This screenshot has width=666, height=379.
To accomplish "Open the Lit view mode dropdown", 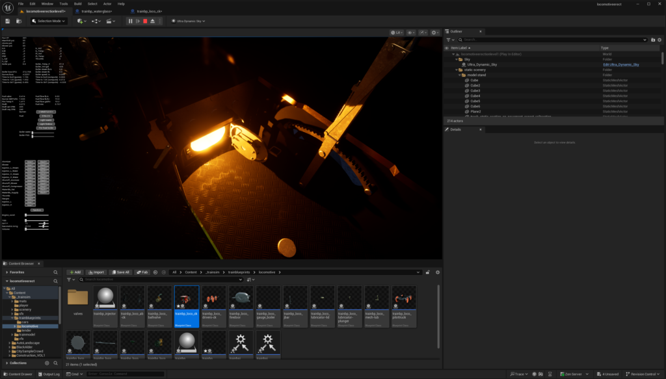I will pyautogui.click(x=397, y=32).
